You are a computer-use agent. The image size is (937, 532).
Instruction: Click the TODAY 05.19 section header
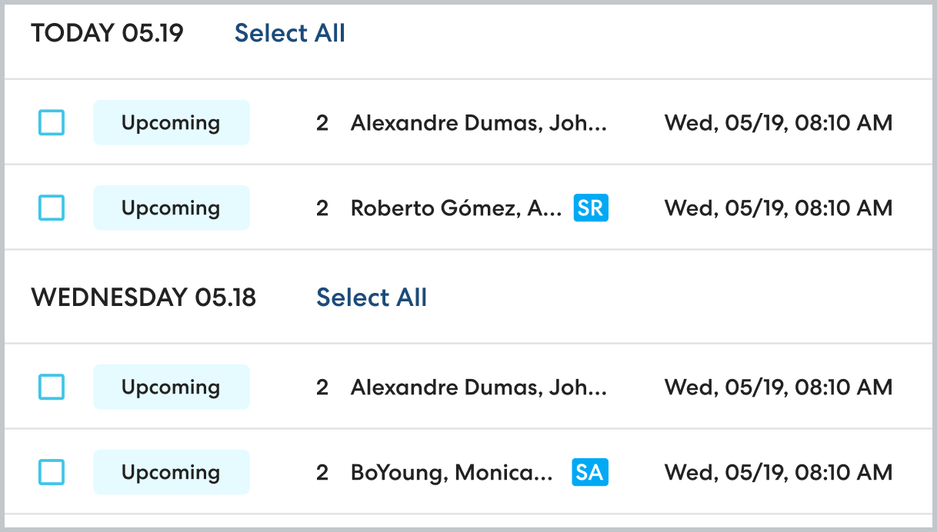[107, 33]
